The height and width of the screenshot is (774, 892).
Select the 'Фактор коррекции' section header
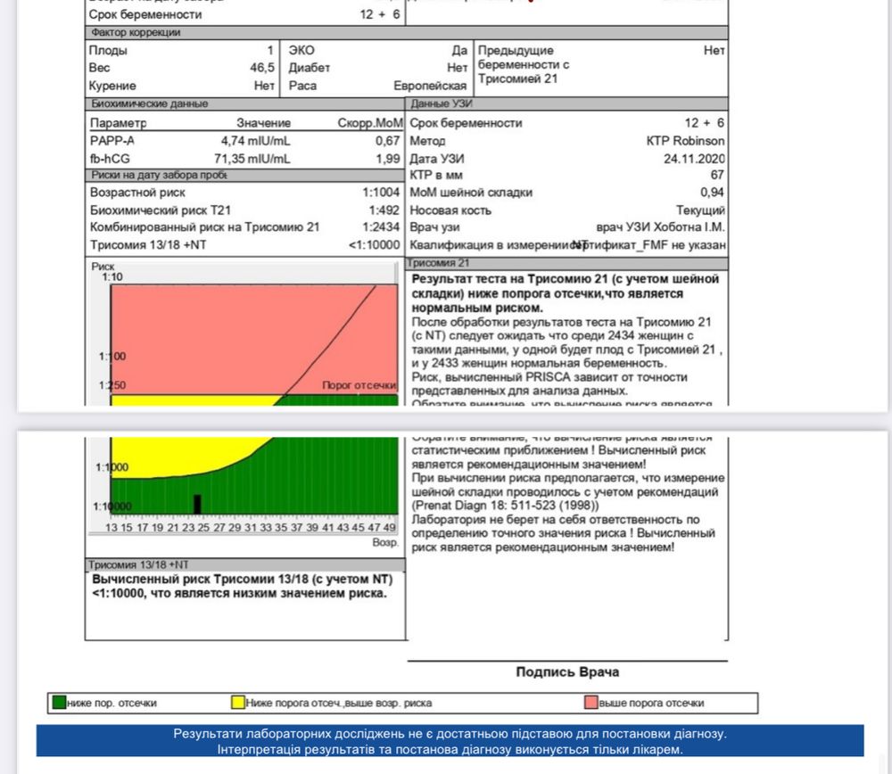[x=136, y=33]
